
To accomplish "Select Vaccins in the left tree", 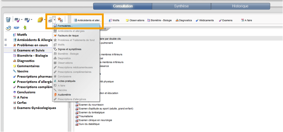I will click(x=21, y=71).
